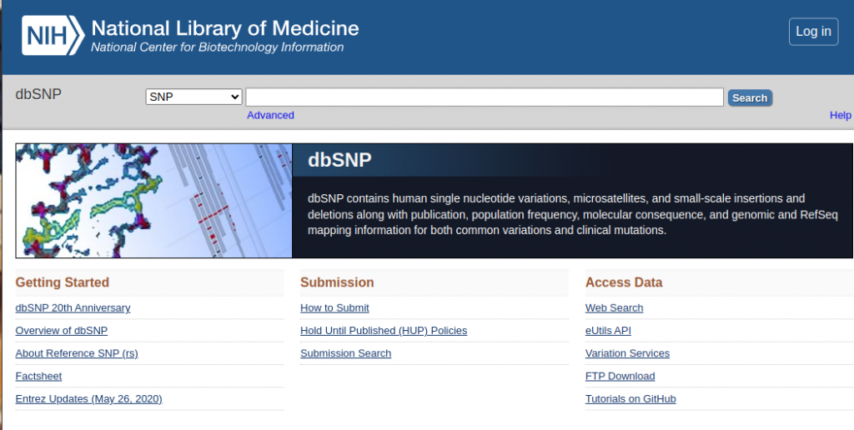The height and width of the screenshot is (430, 854).
Task: Open Advanced search link
Action: click(x=270, y=115)
